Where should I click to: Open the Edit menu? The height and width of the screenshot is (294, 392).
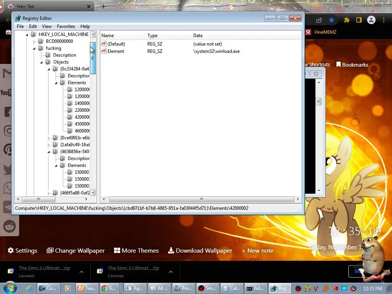[x=33, y=26]
